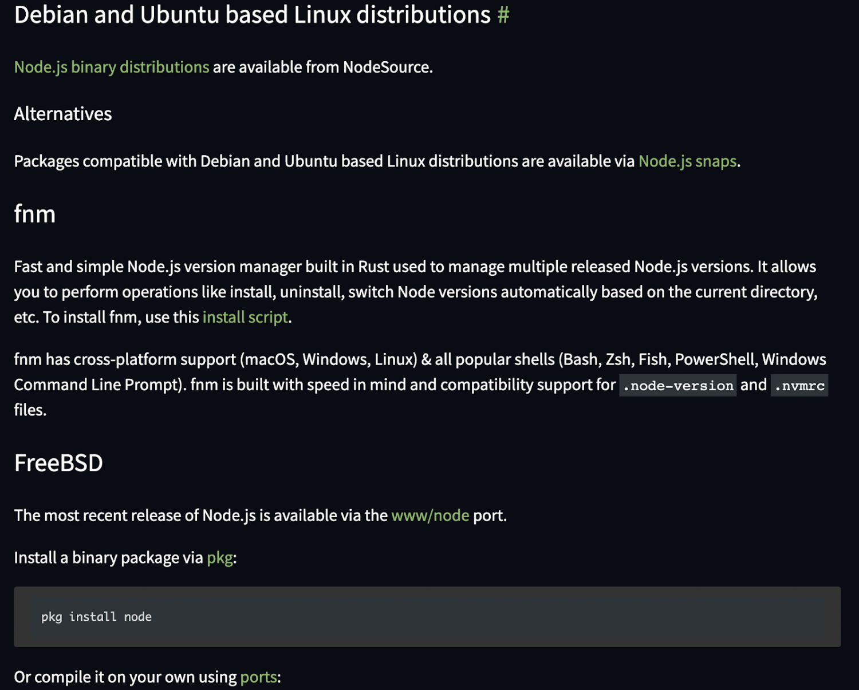
Task: Click the pkg hyperlink
Action: [x=220, y=557]
